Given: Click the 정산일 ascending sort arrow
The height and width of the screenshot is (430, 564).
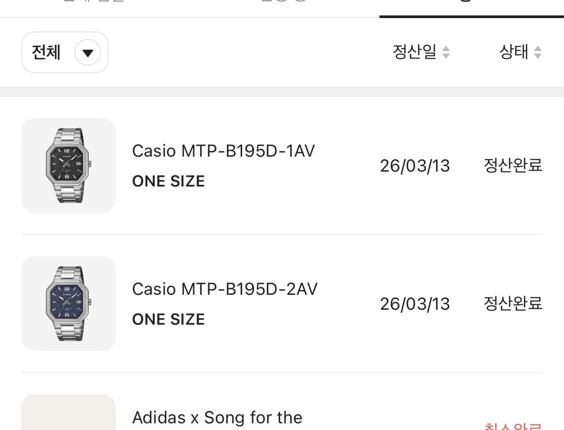Looking at the screenshot, I should pos(445,49).
